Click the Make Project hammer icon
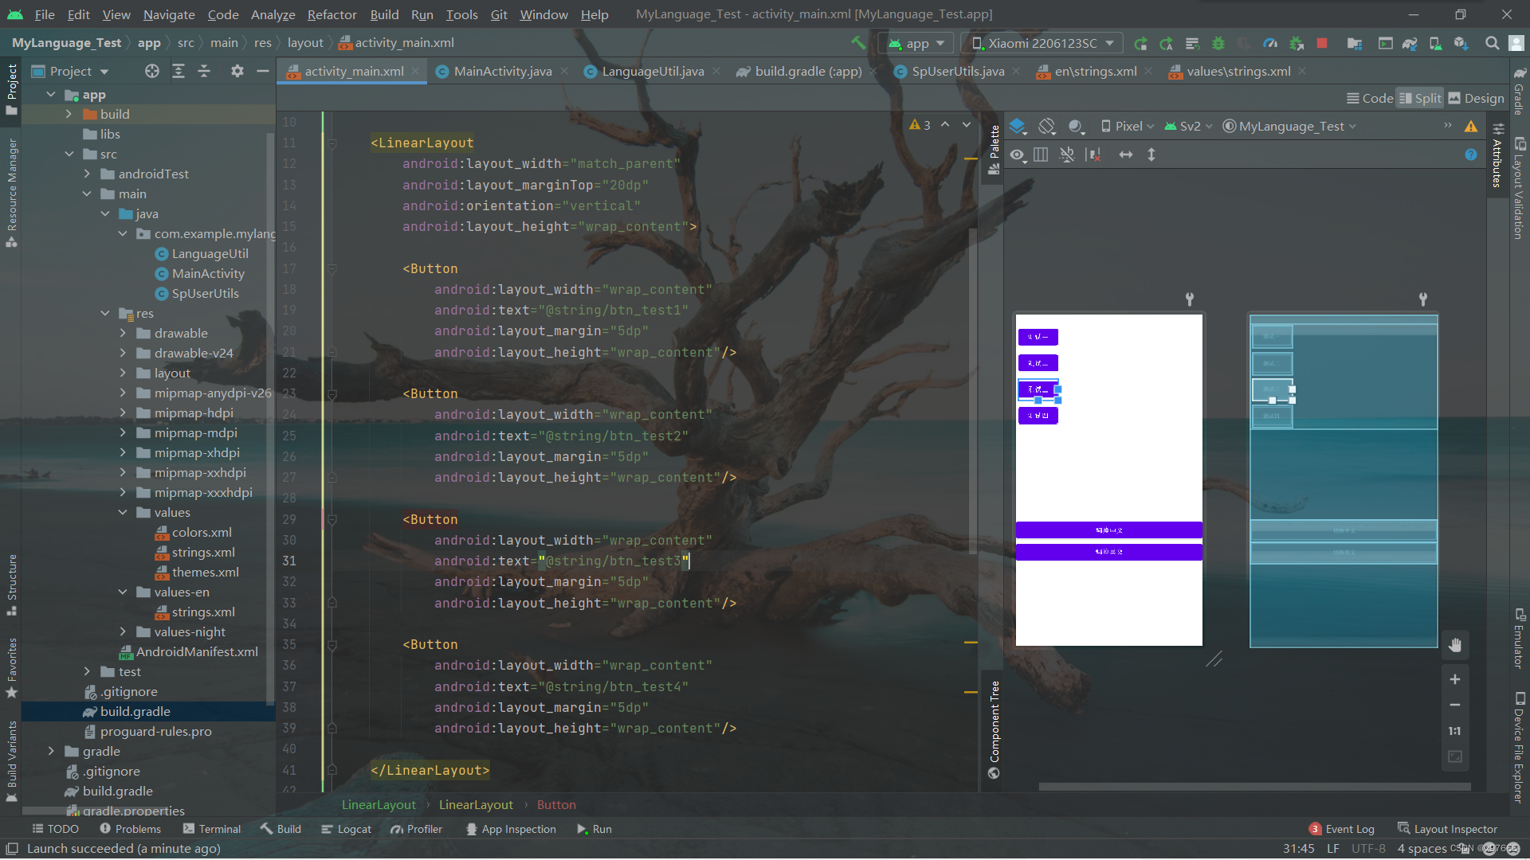 tap(858, 43)
